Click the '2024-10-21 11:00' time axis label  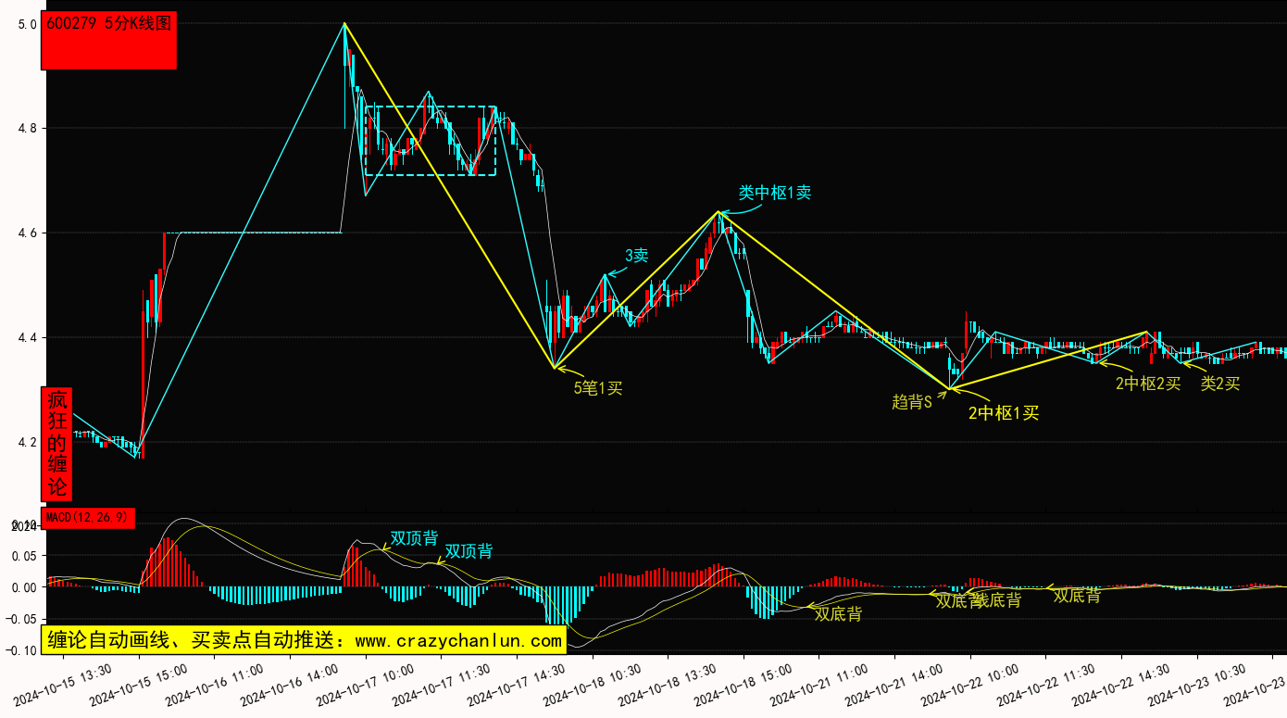818,685
